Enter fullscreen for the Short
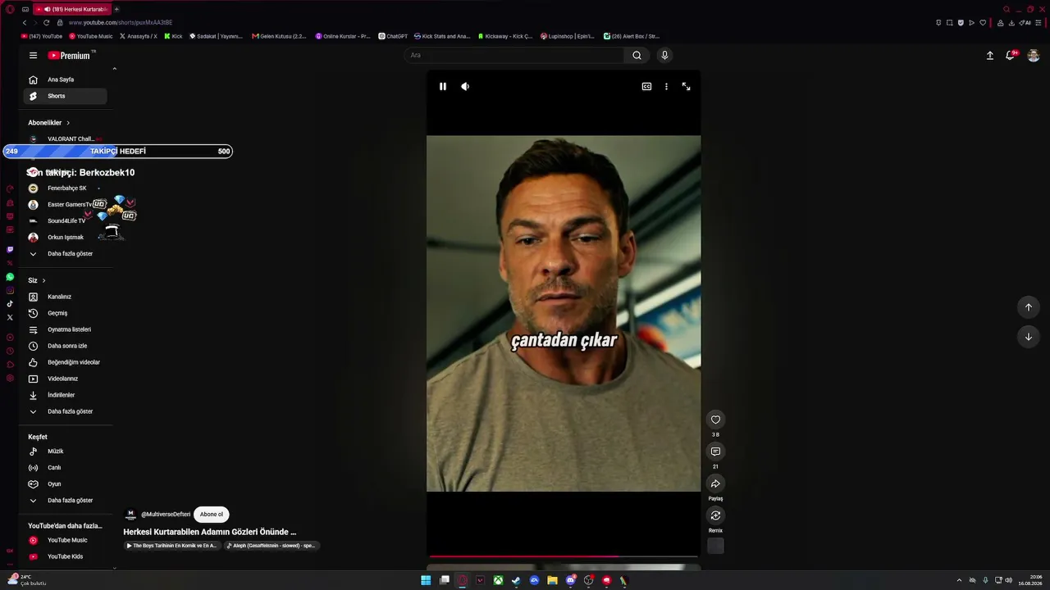This screenshot has height=590, width=1050. [x=687, y=86]
